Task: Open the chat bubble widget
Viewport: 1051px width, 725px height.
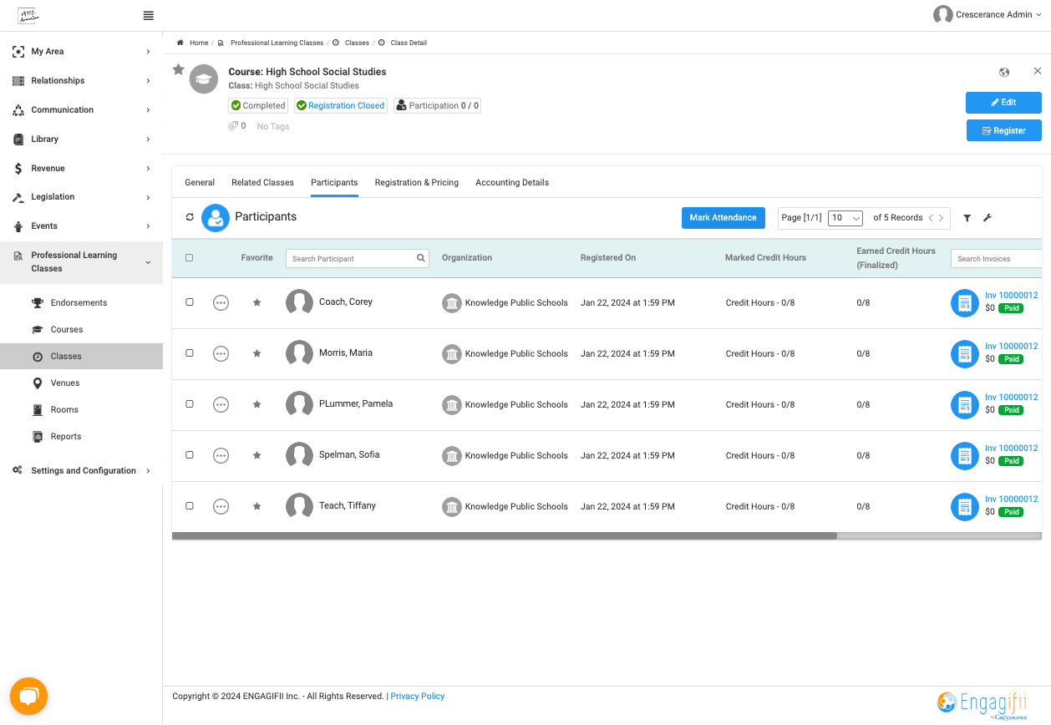Action: tap(28, 696)
